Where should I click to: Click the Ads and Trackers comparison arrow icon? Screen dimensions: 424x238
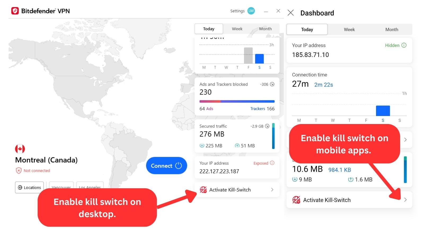272,84
